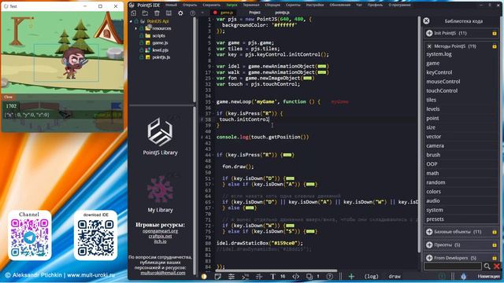The image size is (504, 283).
Task: Click the open-folder icon in IDE toolbar
Action: (145, 13)
